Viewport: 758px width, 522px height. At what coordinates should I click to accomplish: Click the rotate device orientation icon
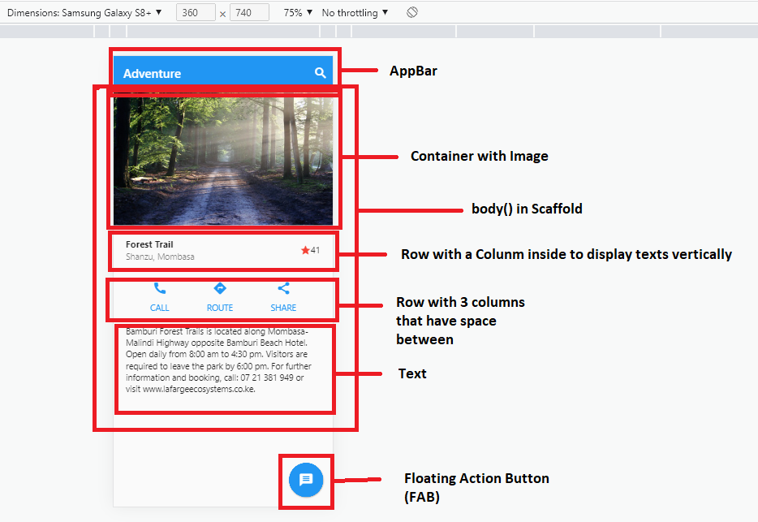411,12
